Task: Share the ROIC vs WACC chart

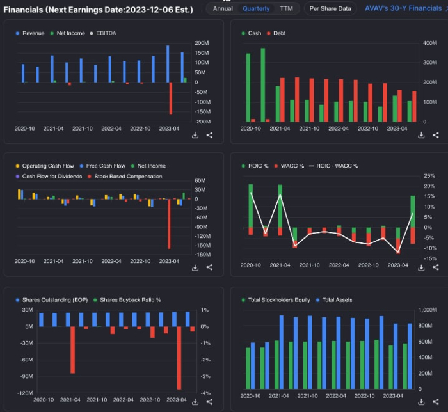Action: [436, 269]
